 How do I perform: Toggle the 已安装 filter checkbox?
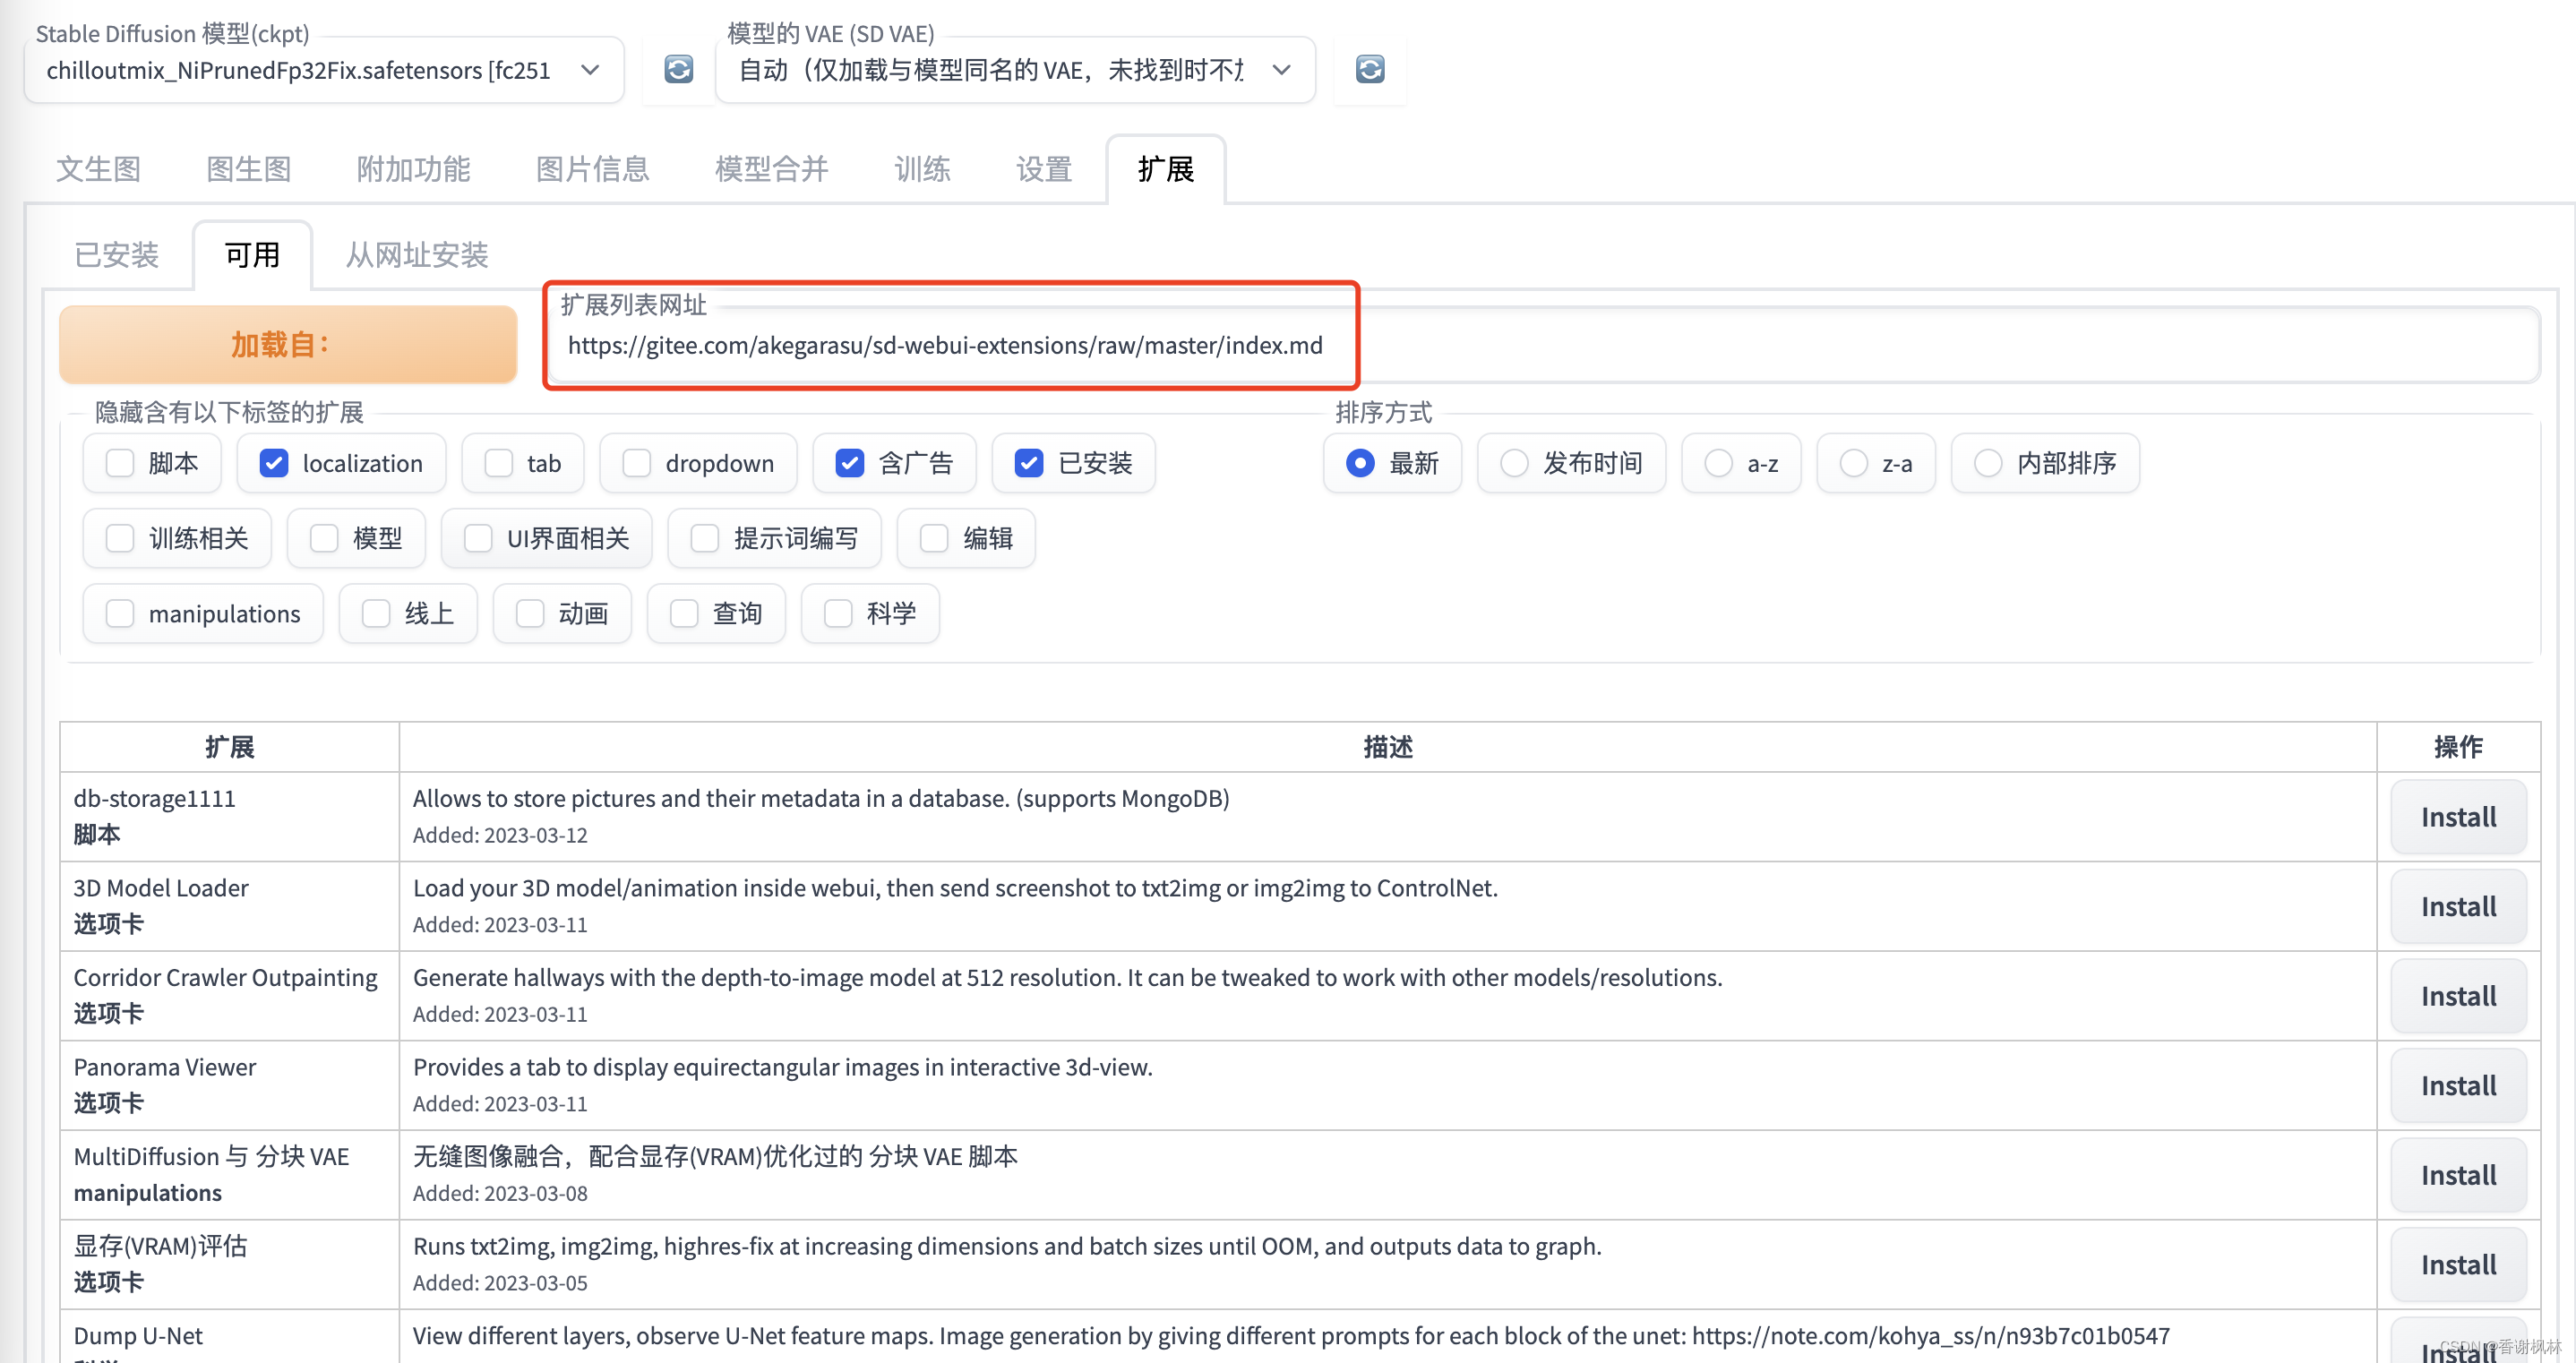click(x=1028, y=463)
